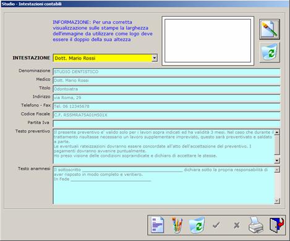Click the Testo preventivo scrollbar thumb
The image size is (290, 241).
(x=277, y=145)
